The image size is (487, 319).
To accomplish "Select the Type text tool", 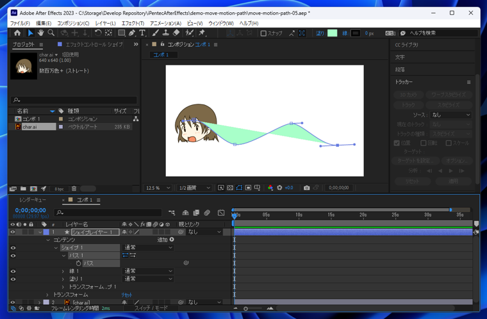I will click(x=142, y=33).
